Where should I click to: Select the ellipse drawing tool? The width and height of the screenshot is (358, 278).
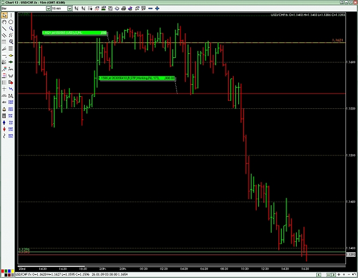pos(11,22)
